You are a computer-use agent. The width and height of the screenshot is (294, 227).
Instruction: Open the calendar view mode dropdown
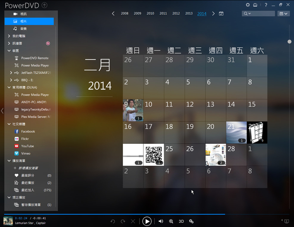(282, 14)
